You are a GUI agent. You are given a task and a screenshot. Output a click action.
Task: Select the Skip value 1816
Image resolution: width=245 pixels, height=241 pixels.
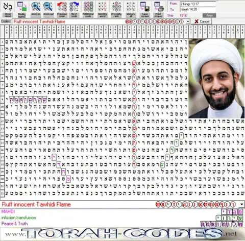pos(183,16)
